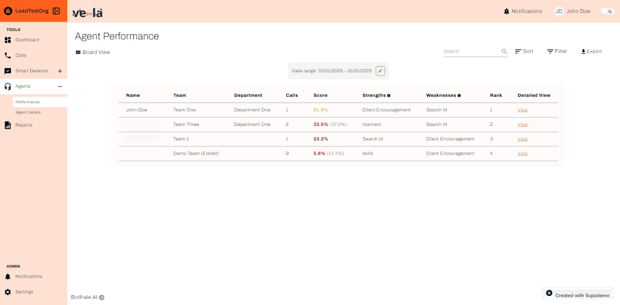The image size is (620, 305).
Task: Click the 33.5% score value
Action: coord(321,124)
